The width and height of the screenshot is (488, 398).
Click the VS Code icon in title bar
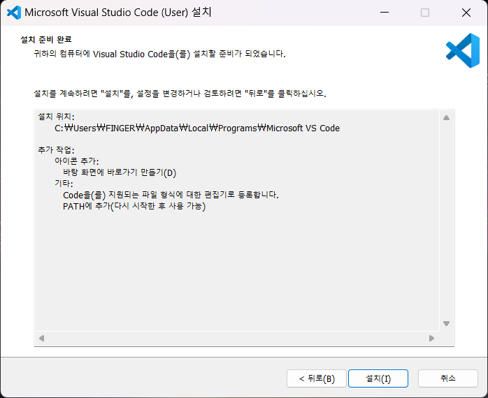[x=14, y=13]
